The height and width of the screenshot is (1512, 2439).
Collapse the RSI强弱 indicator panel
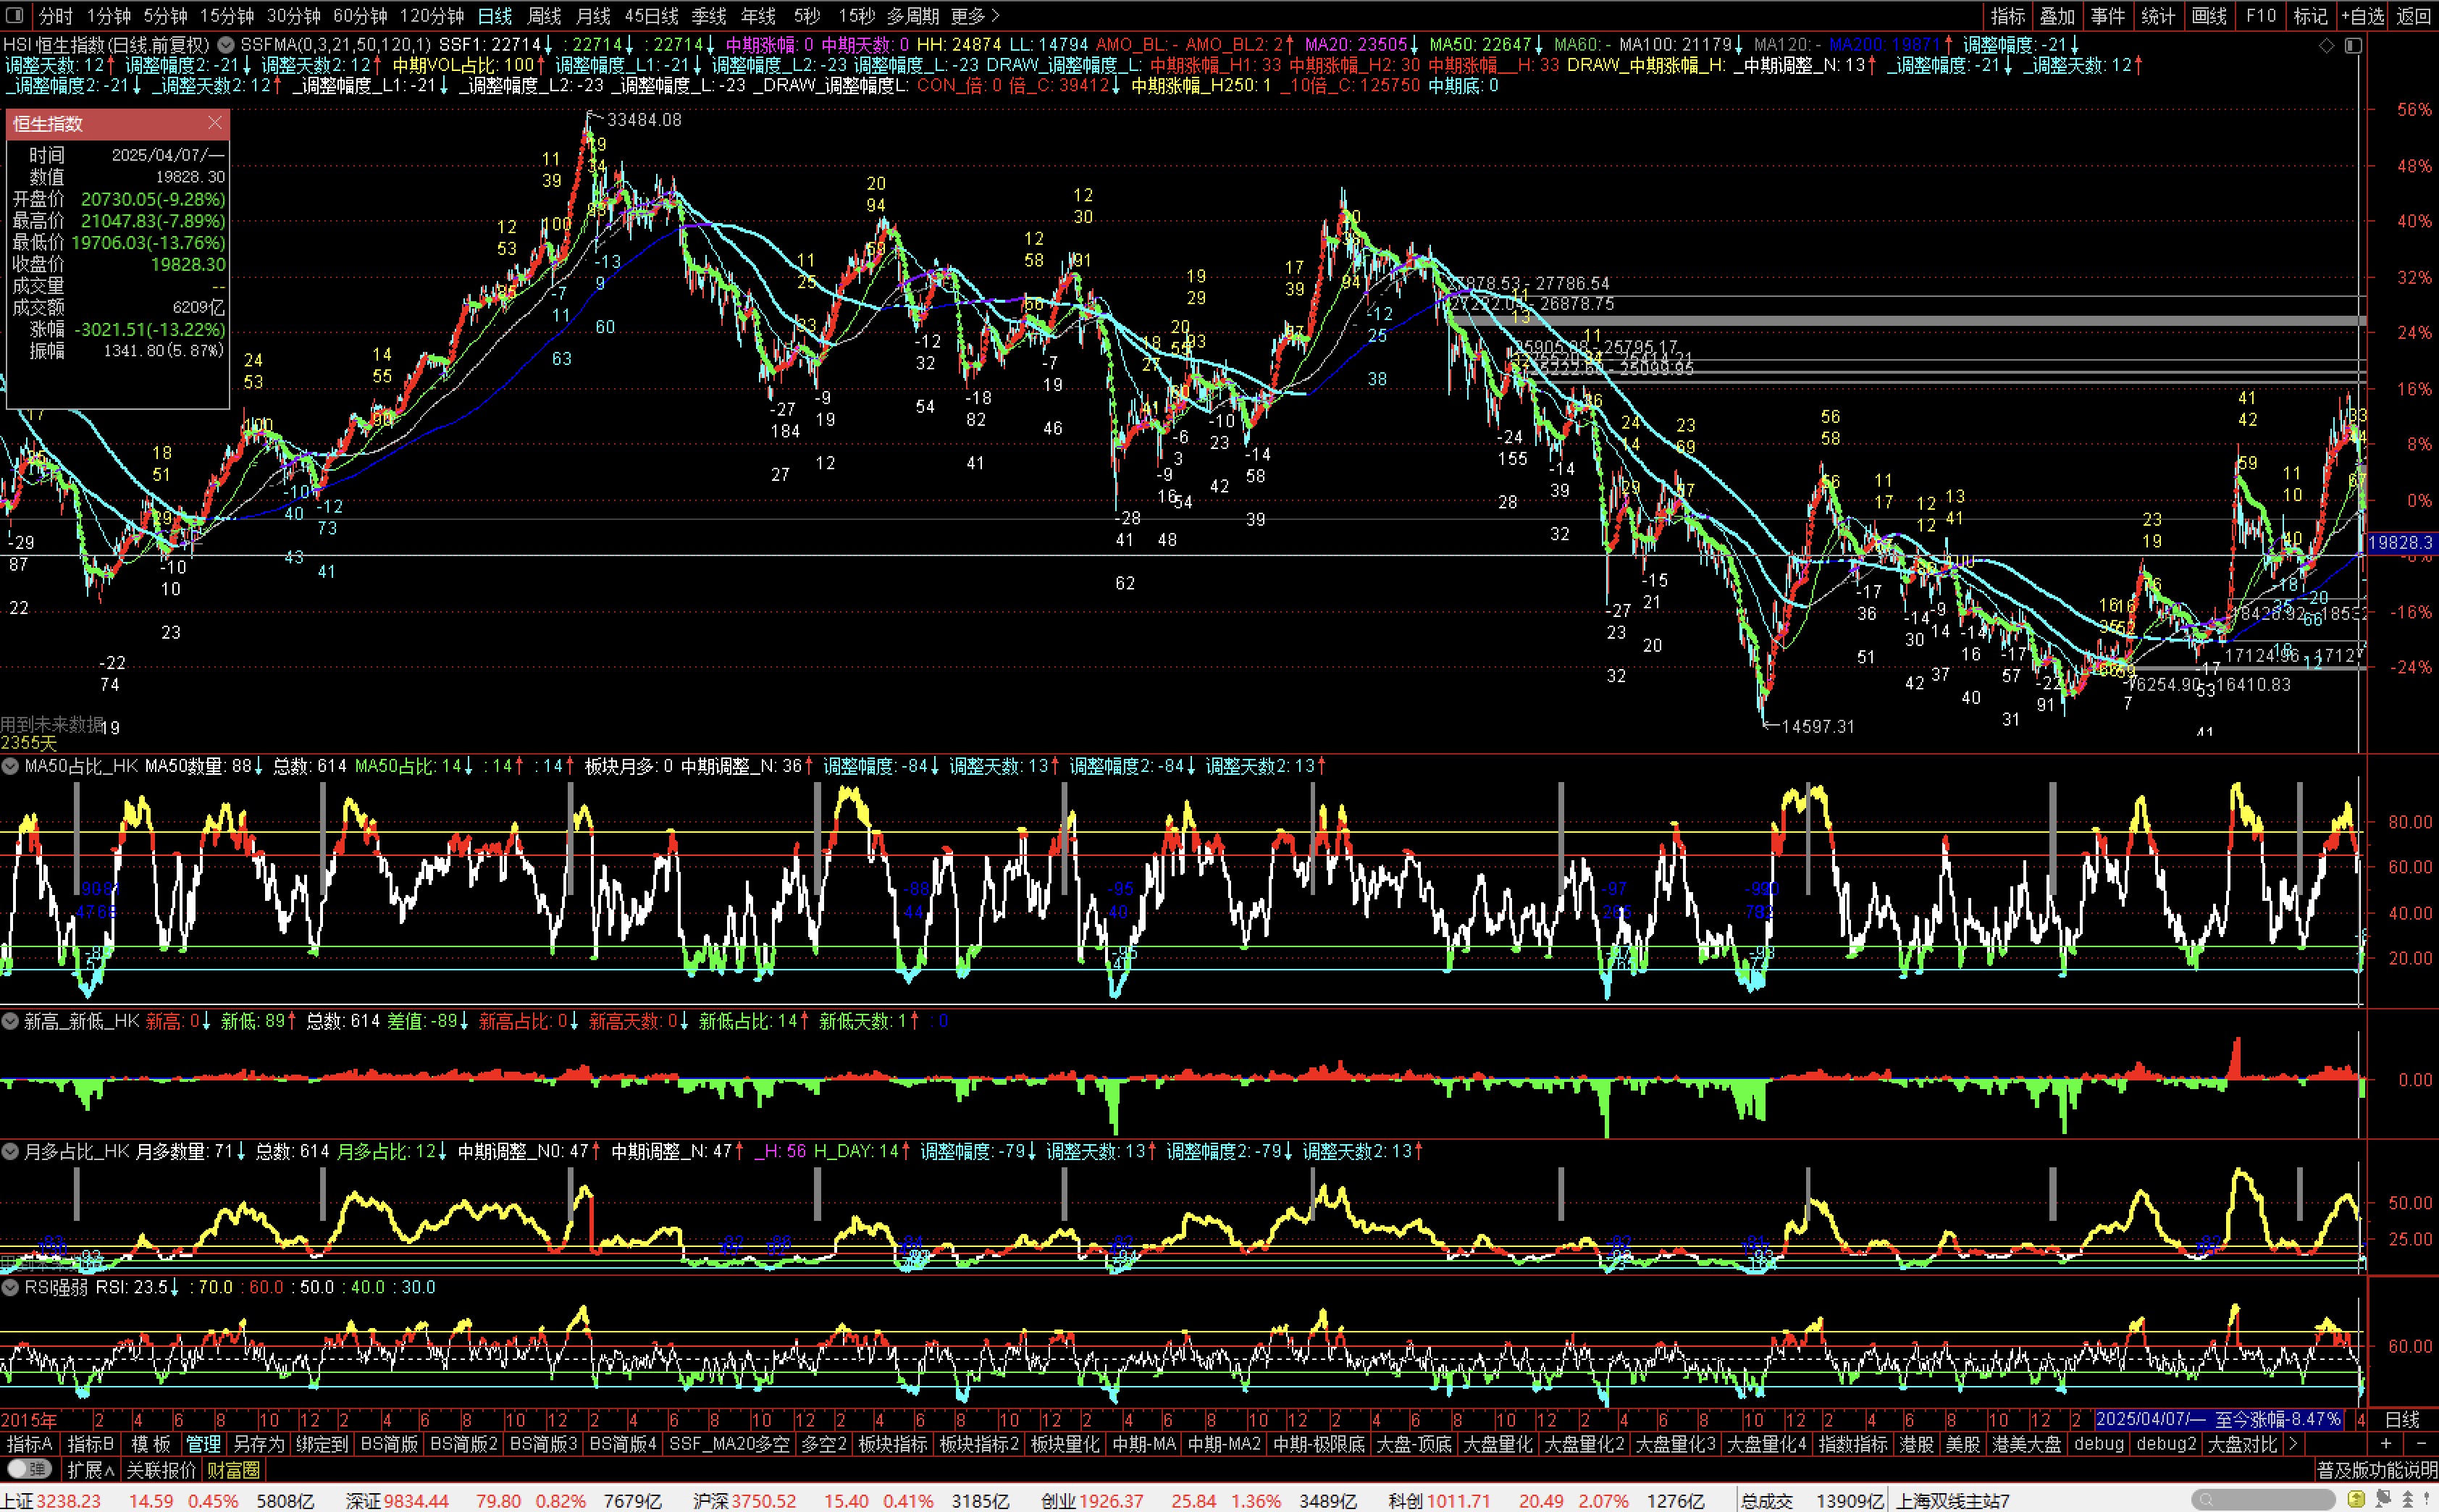pyautogui.click(x=10, y=1287)
